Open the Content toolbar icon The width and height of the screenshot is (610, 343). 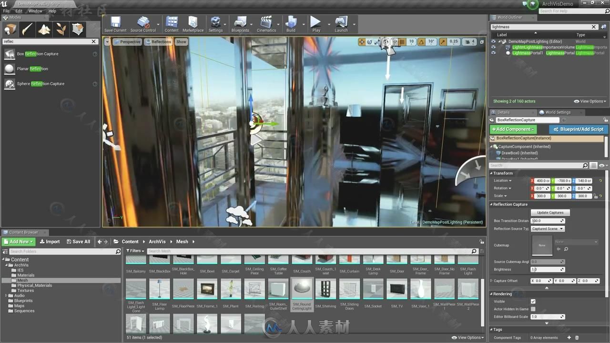[172, 24]
